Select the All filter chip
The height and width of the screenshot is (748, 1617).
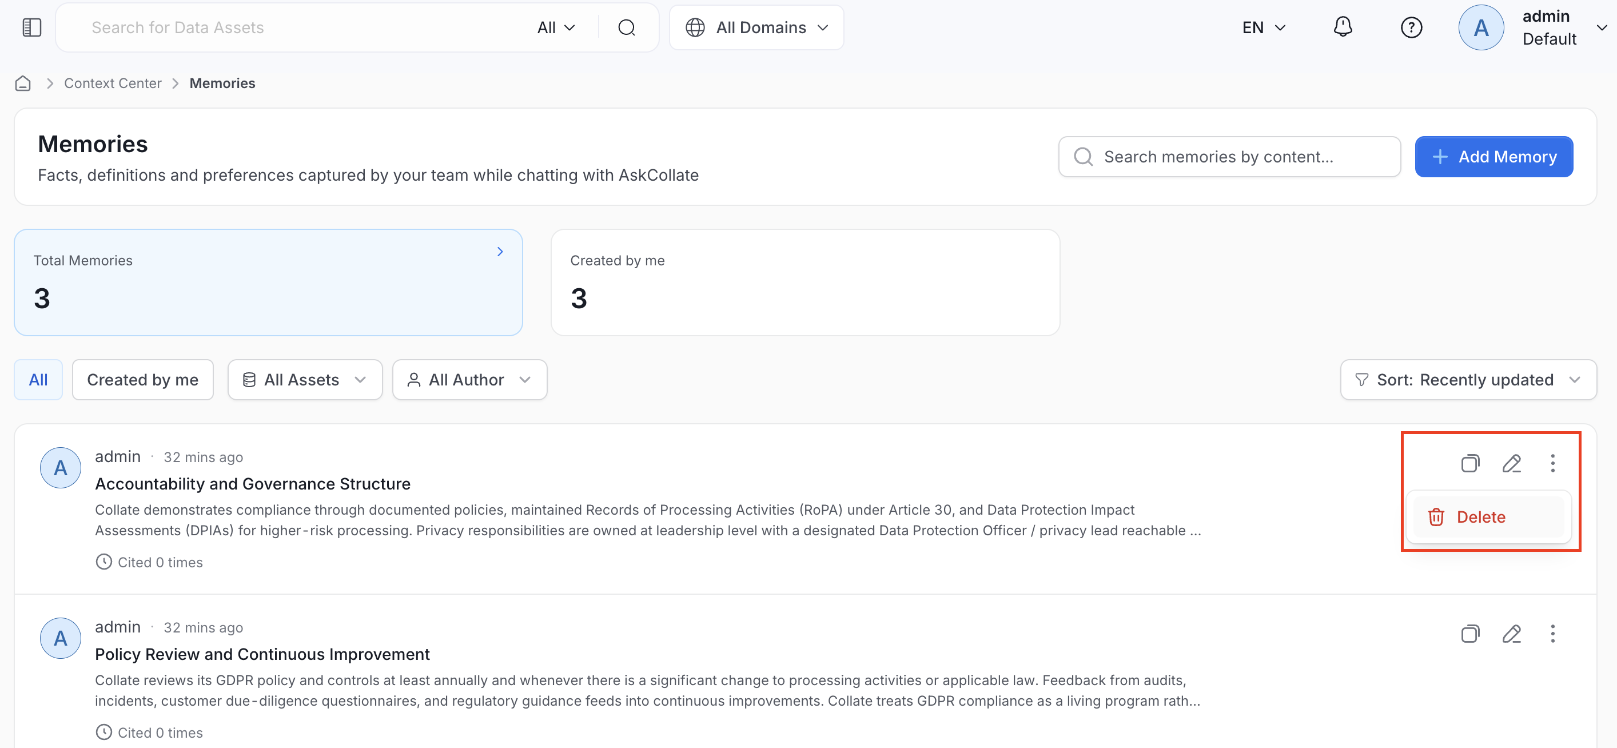click(38, 380)
